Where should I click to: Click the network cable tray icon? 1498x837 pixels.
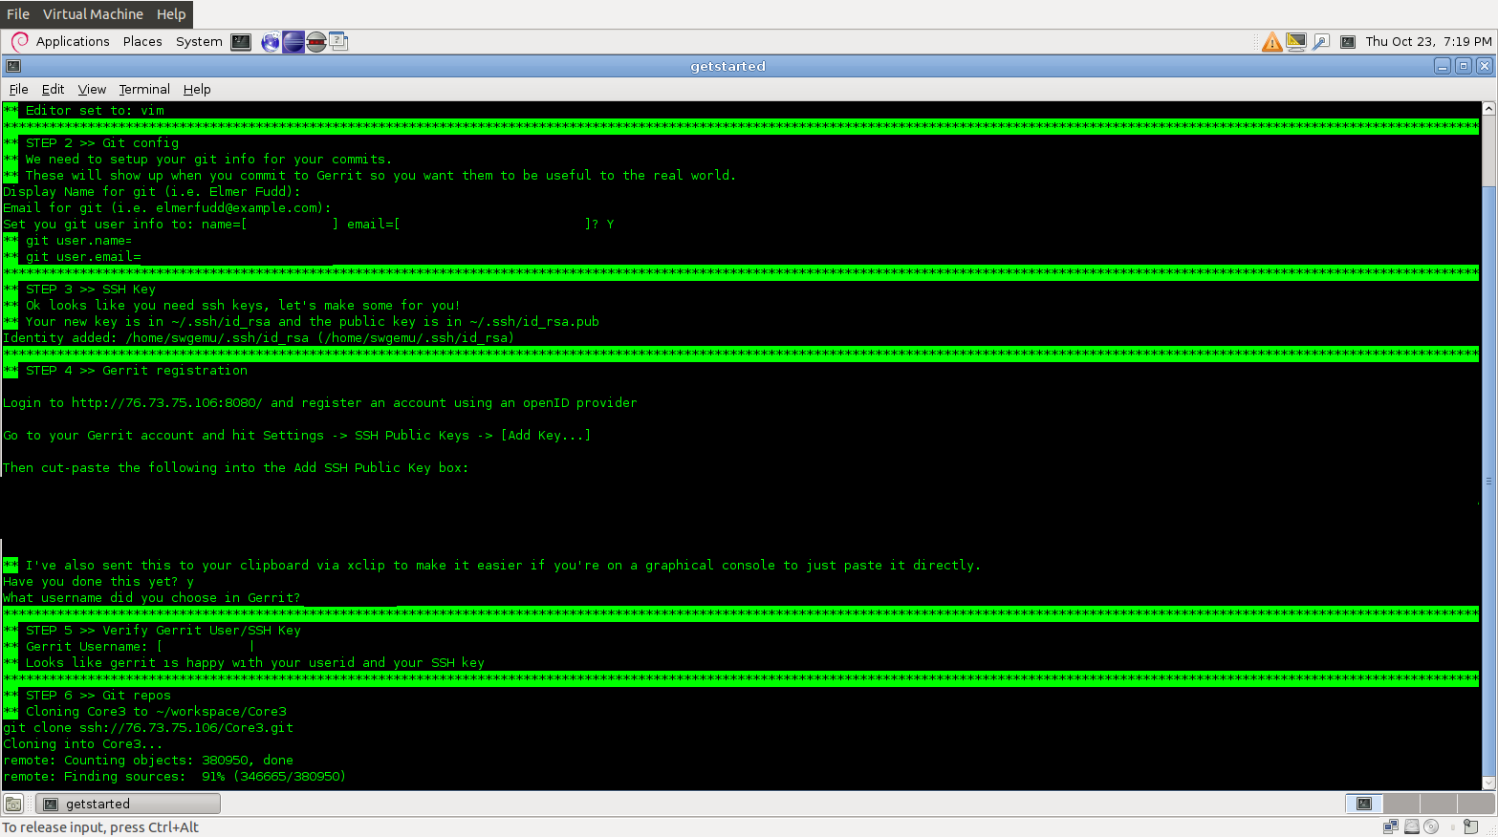tap(1320, 42)
